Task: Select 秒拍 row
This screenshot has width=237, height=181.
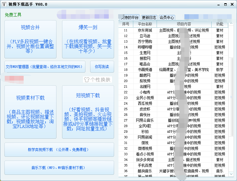Action: 173,132
